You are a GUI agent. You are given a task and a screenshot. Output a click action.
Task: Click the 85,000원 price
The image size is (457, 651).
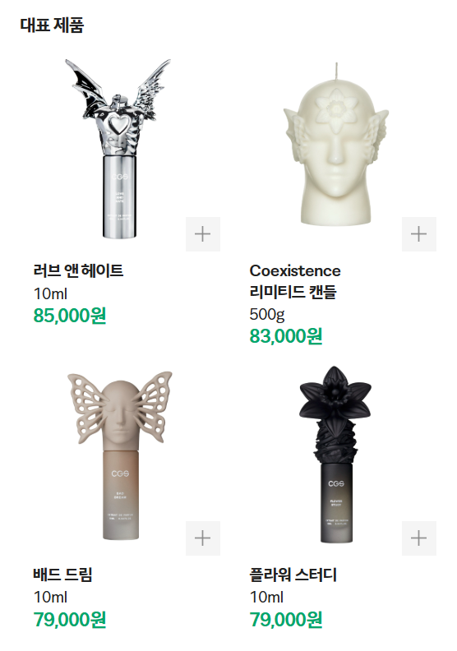[70, 316]
